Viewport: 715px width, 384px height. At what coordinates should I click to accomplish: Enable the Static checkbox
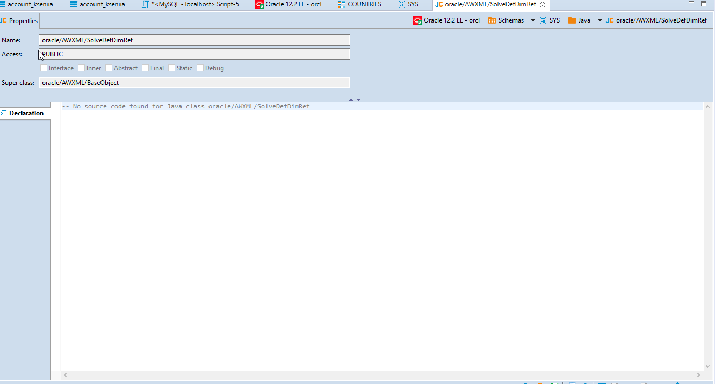[x=171, y=68]
